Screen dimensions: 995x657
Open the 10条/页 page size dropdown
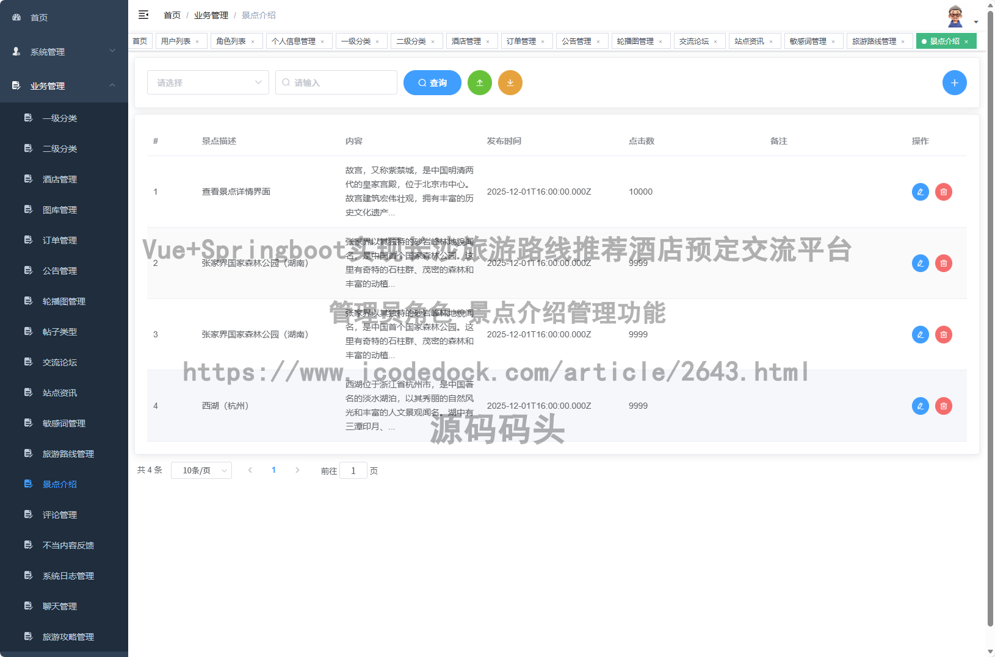(x=201, y=470)
